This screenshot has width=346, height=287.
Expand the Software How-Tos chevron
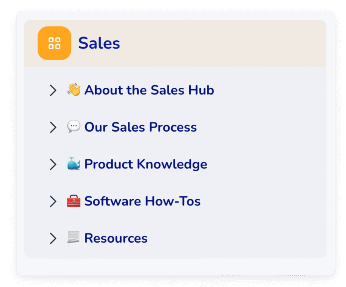[53, 201]
